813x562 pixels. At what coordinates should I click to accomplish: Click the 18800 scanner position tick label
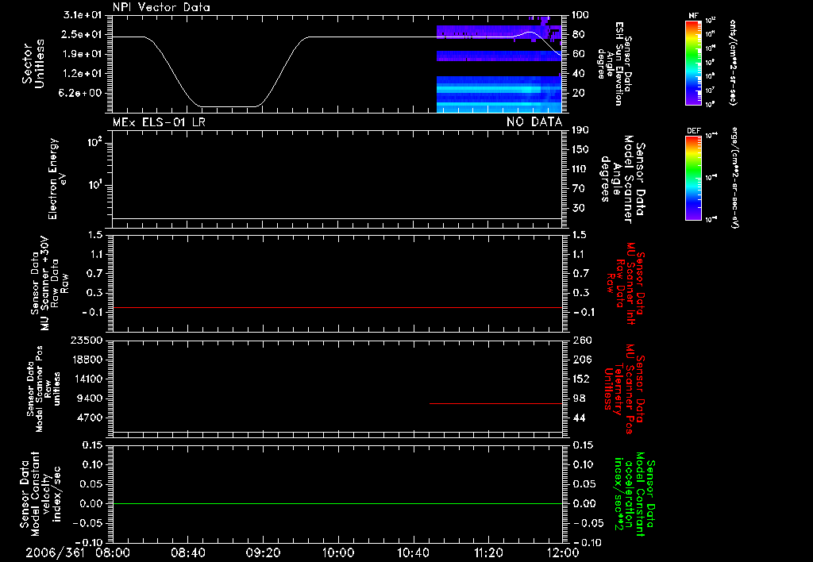(86, 360)
